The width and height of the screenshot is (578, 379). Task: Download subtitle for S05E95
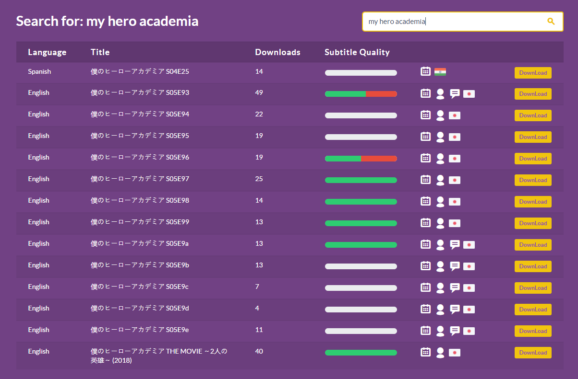point(533,137)
